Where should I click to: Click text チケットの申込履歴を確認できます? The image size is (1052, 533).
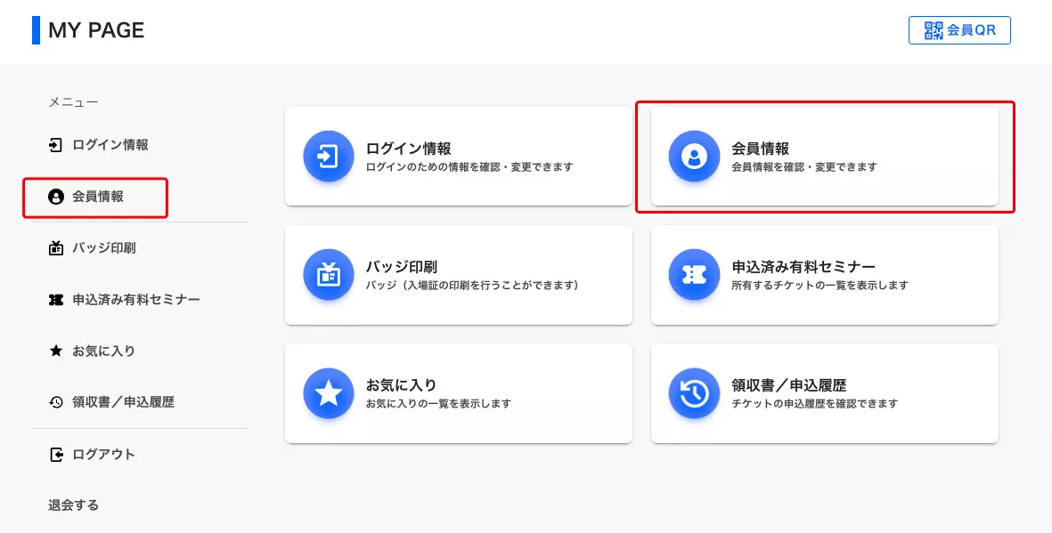click(814, 404)
